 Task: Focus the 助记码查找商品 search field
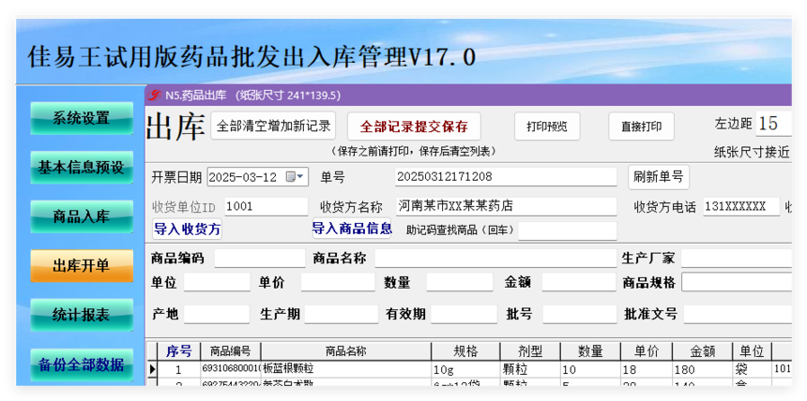point(567,230)
